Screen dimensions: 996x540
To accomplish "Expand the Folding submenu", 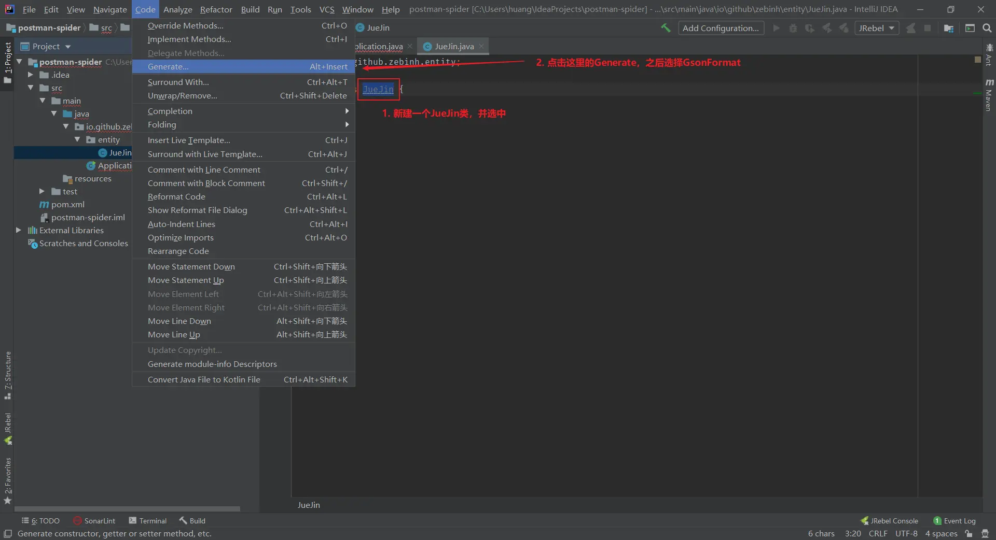I will point(244,124).
